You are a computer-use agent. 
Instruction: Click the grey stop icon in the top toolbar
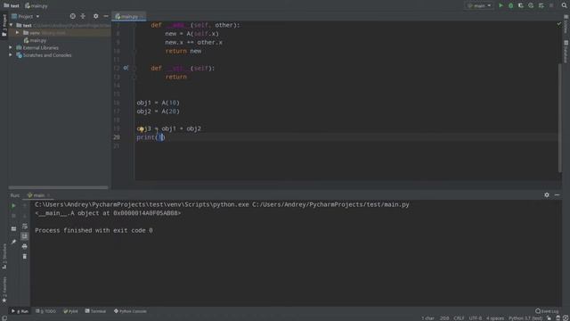tap(551, 5)
